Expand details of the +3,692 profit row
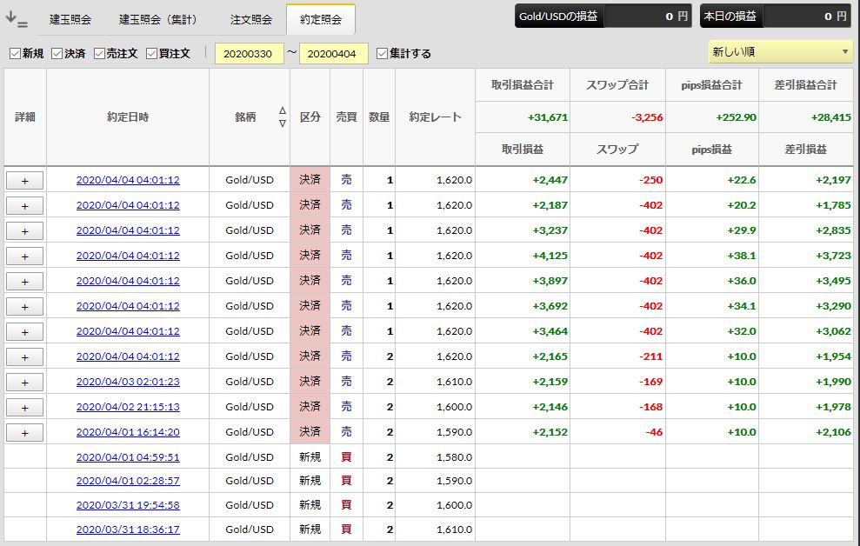The width and height of the screenshot is (860, 546). [24, 306]
